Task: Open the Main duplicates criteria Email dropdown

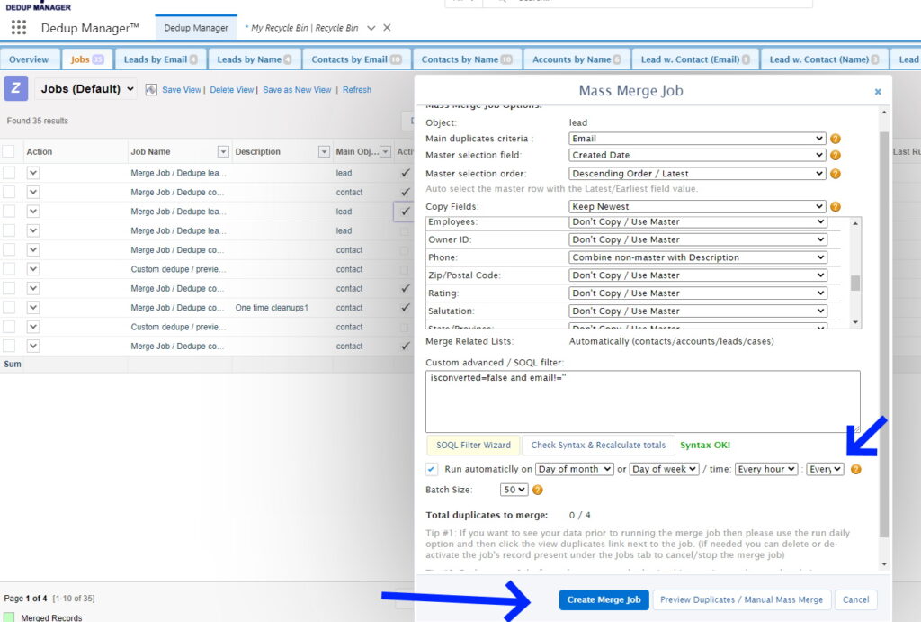Action: pyautogui.click(x=697, y=139)
